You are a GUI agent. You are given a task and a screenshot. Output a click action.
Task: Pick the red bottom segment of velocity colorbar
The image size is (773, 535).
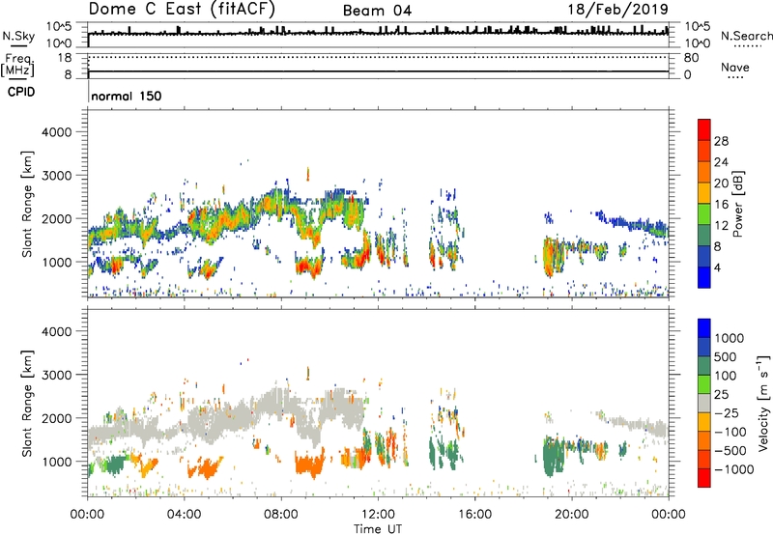click(704, 478)
